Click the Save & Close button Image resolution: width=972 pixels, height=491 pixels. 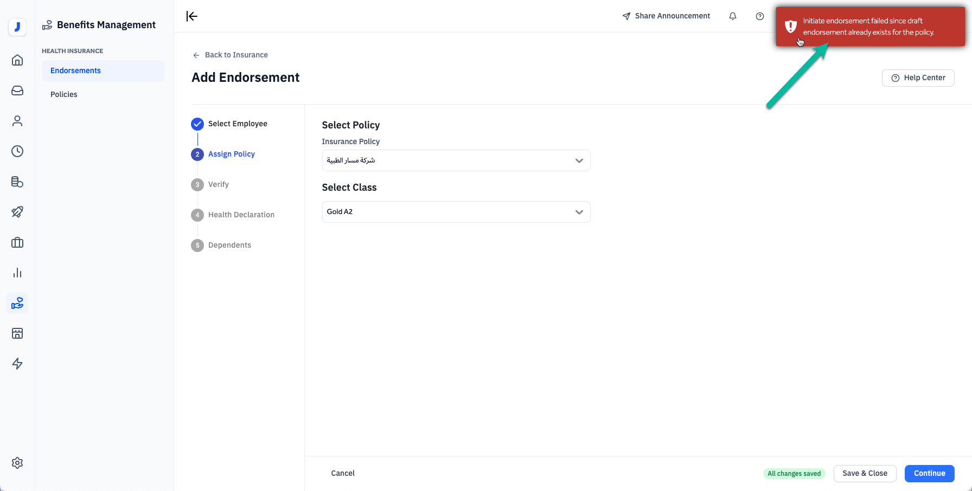coord(865,473)
